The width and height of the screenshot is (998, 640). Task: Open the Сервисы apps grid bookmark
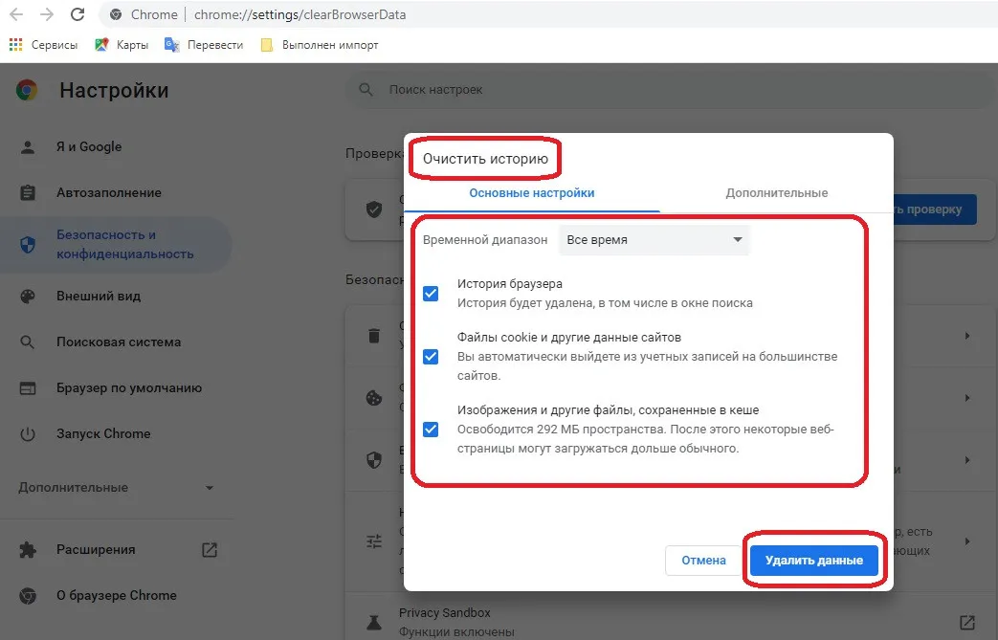(43, 45)
